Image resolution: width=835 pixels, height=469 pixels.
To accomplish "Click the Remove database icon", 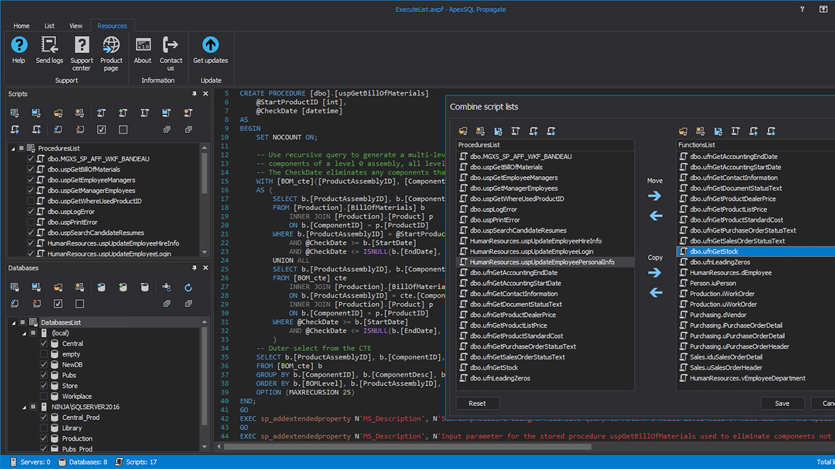I will click(144, 286).
